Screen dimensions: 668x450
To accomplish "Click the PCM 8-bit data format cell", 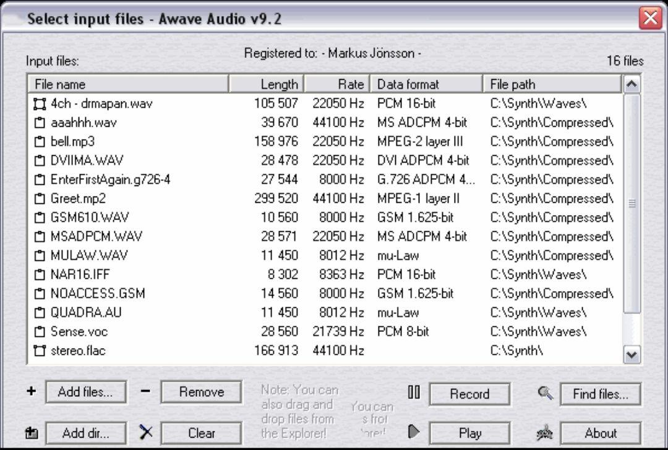I will point(403,332).
